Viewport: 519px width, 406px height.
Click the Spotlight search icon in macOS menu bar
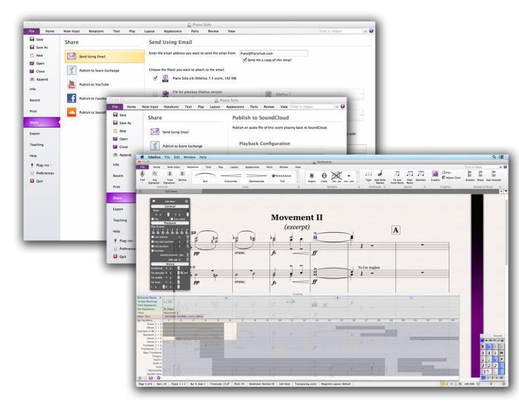click(x=494, y=157)
